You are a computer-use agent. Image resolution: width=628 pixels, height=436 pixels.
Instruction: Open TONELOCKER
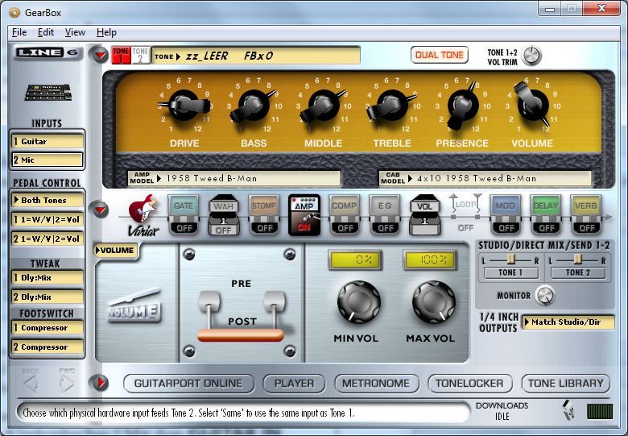[x=469, y=384]
